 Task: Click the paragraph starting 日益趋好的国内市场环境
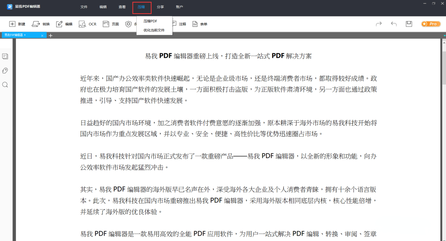228,128
